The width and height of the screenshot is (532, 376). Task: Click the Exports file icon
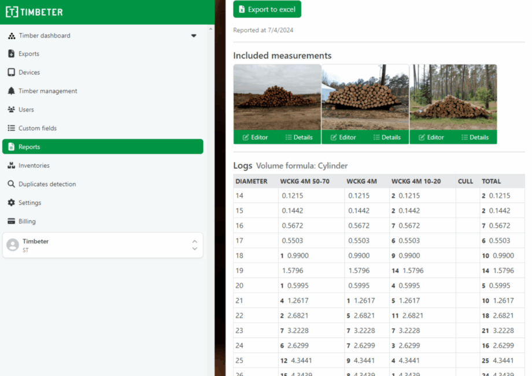coord(12,54)
